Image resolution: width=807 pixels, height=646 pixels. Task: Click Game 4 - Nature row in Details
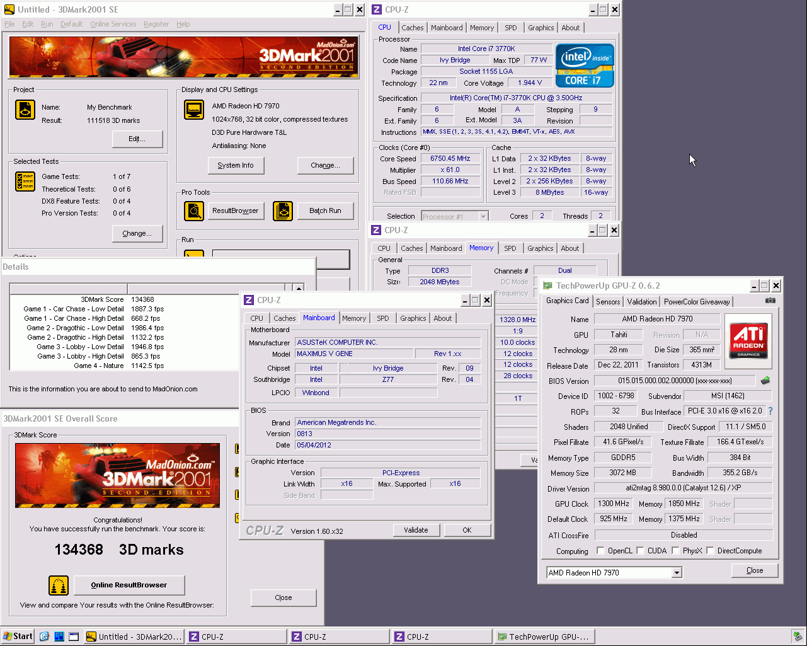pos(124,366)
